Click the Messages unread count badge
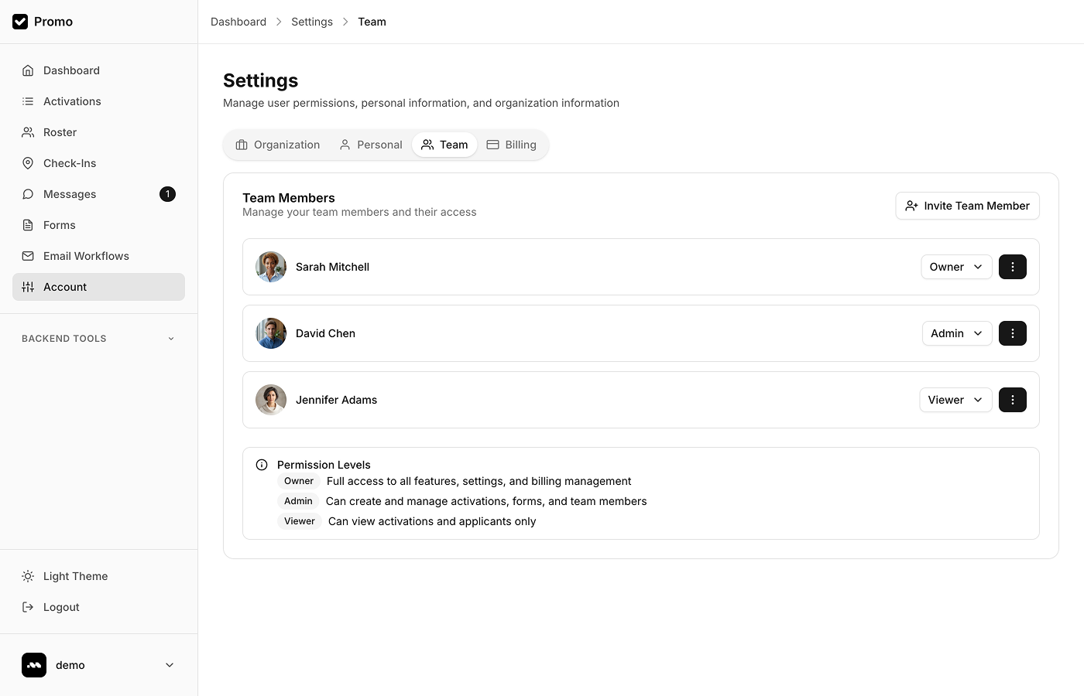 coord(167,193)
